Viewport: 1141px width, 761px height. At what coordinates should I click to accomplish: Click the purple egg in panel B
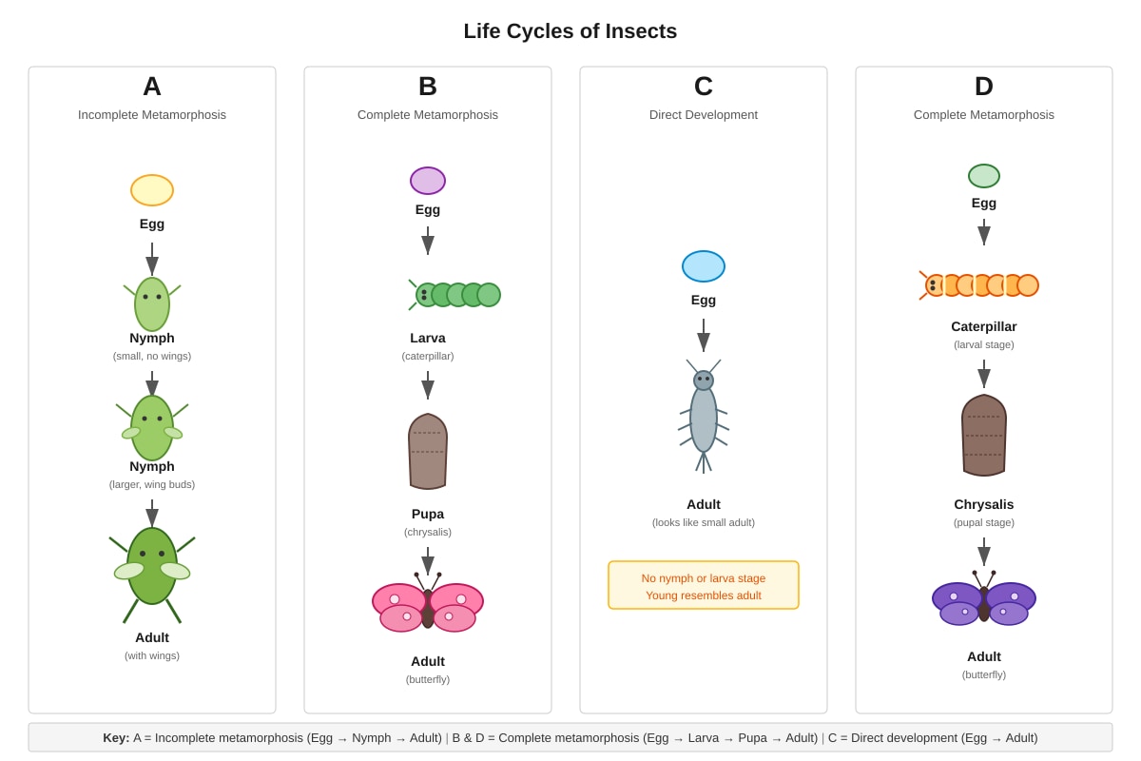click(x=428, y=181)
